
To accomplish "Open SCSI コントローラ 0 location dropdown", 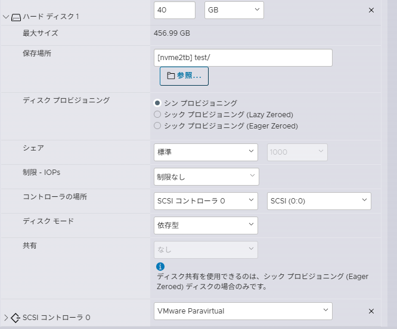I will [206, 201].
